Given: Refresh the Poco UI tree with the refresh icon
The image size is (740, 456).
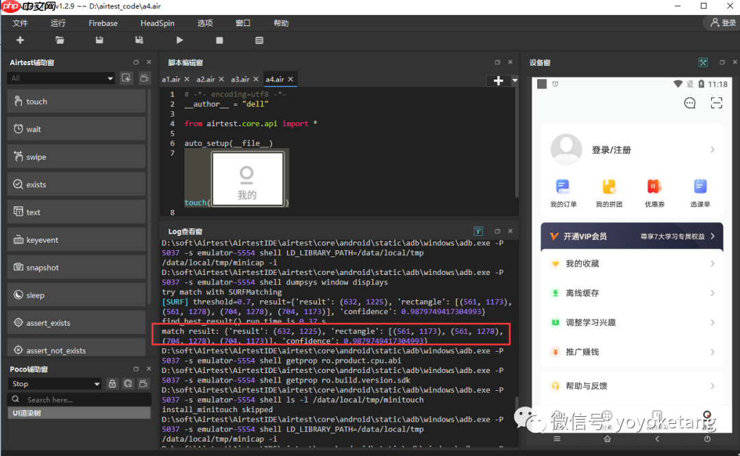Looking at the screenshot, I should pos(127,383).
